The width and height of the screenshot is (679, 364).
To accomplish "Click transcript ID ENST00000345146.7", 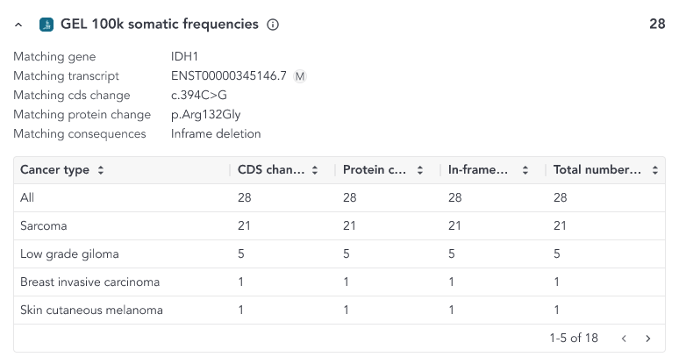I will coord(228,76).
